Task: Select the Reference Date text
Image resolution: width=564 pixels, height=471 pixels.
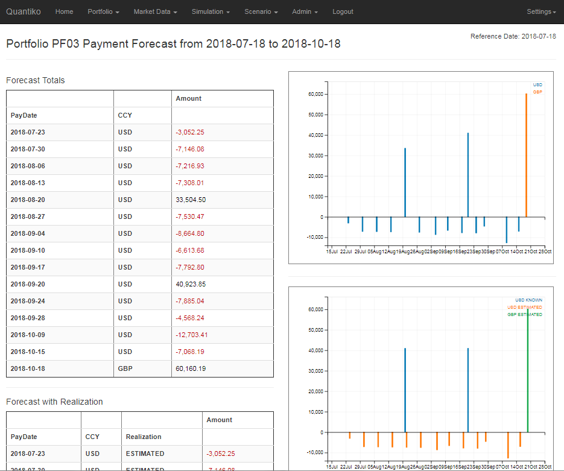Action: point(513,36)
